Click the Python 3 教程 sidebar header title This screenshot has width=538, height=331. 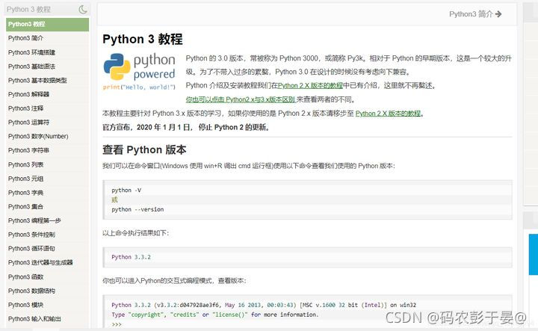[28, 10]
